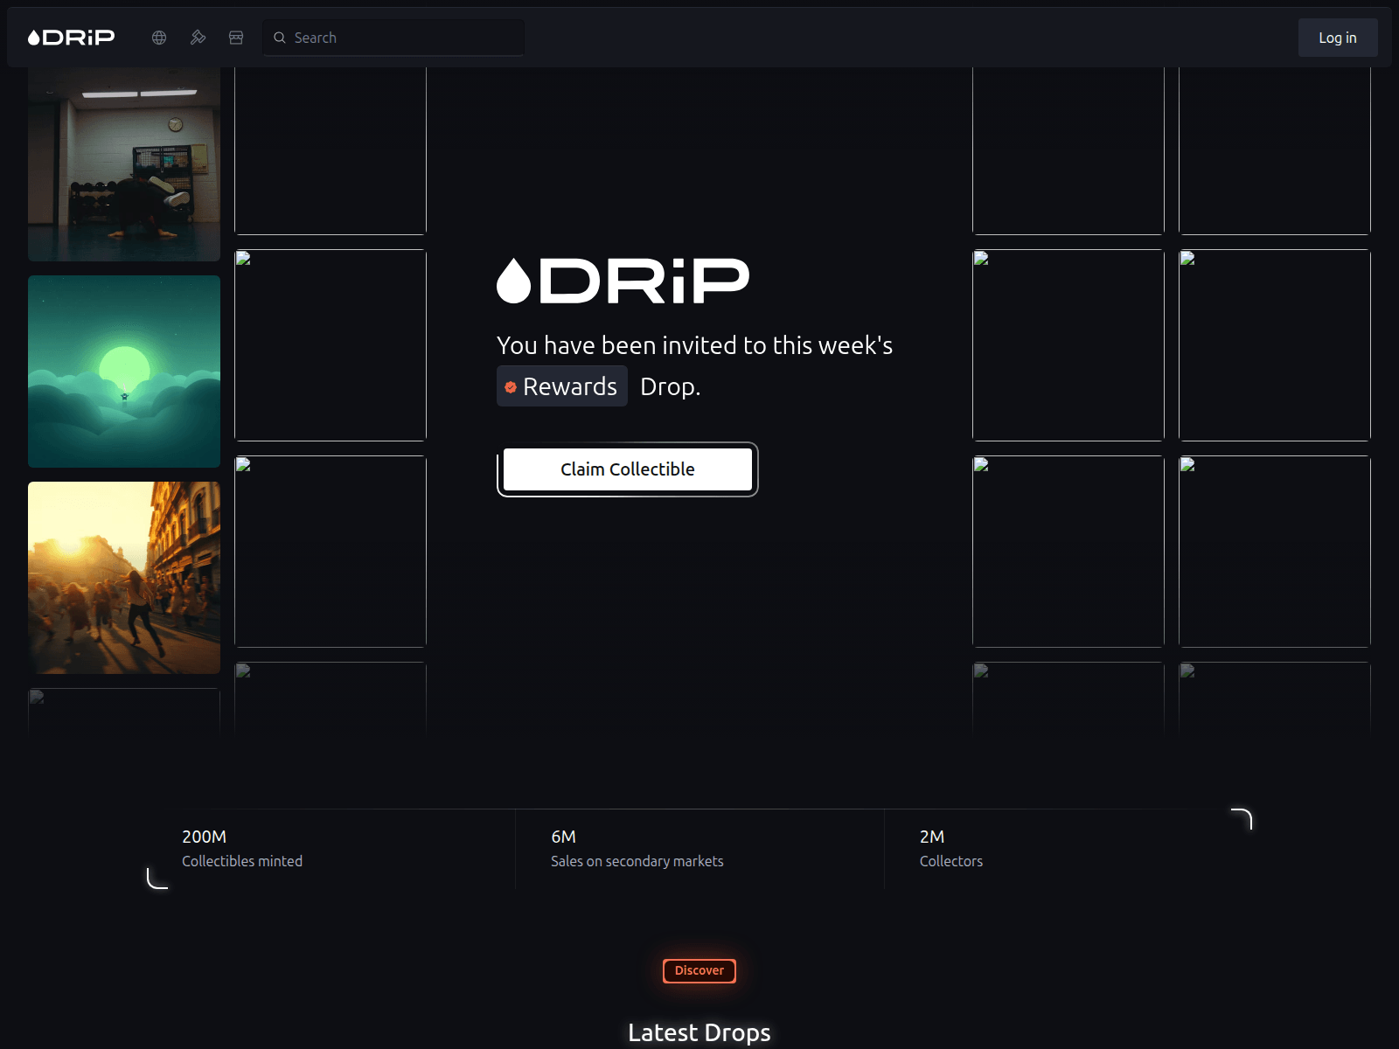
Task: Click the search magnifier icon
Action: tap(280, 38)
